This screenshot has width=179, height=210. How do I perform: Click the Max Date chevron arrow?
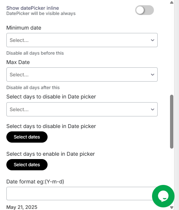152,74
